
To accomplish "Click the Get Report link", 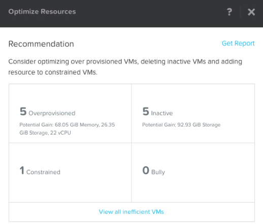I will 238,43.
